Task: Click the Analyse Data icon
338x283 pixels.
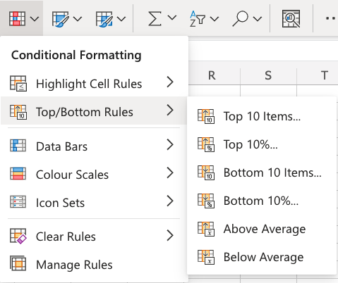Action: tap(291, 18)
